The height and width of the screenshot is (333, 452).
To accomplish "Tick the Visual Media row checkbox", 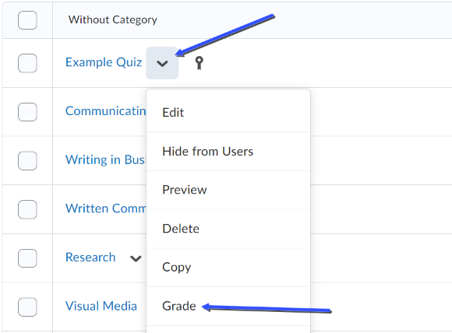I will coord(27,307).
